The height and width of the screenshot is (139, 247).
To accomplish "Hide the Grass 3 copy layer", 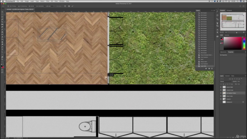I will 221,96.
